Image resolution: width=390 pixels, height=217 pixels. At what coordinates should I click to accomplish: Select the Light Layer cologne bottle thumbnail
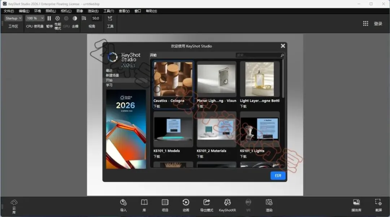(x=260, y=79)
